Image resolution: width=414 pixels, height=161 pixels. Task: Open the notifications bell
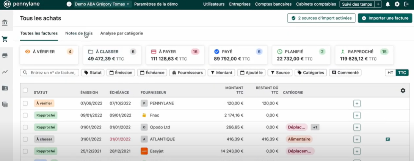(x=387, y=4)
